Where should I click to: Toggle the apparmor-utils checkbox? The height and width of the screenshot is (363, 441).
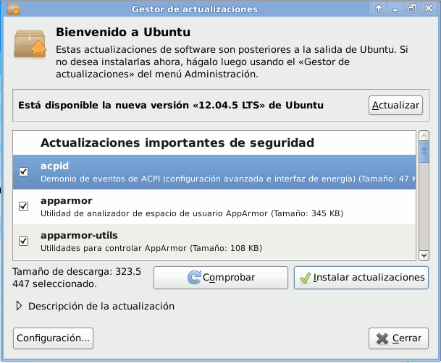point(23,241)
